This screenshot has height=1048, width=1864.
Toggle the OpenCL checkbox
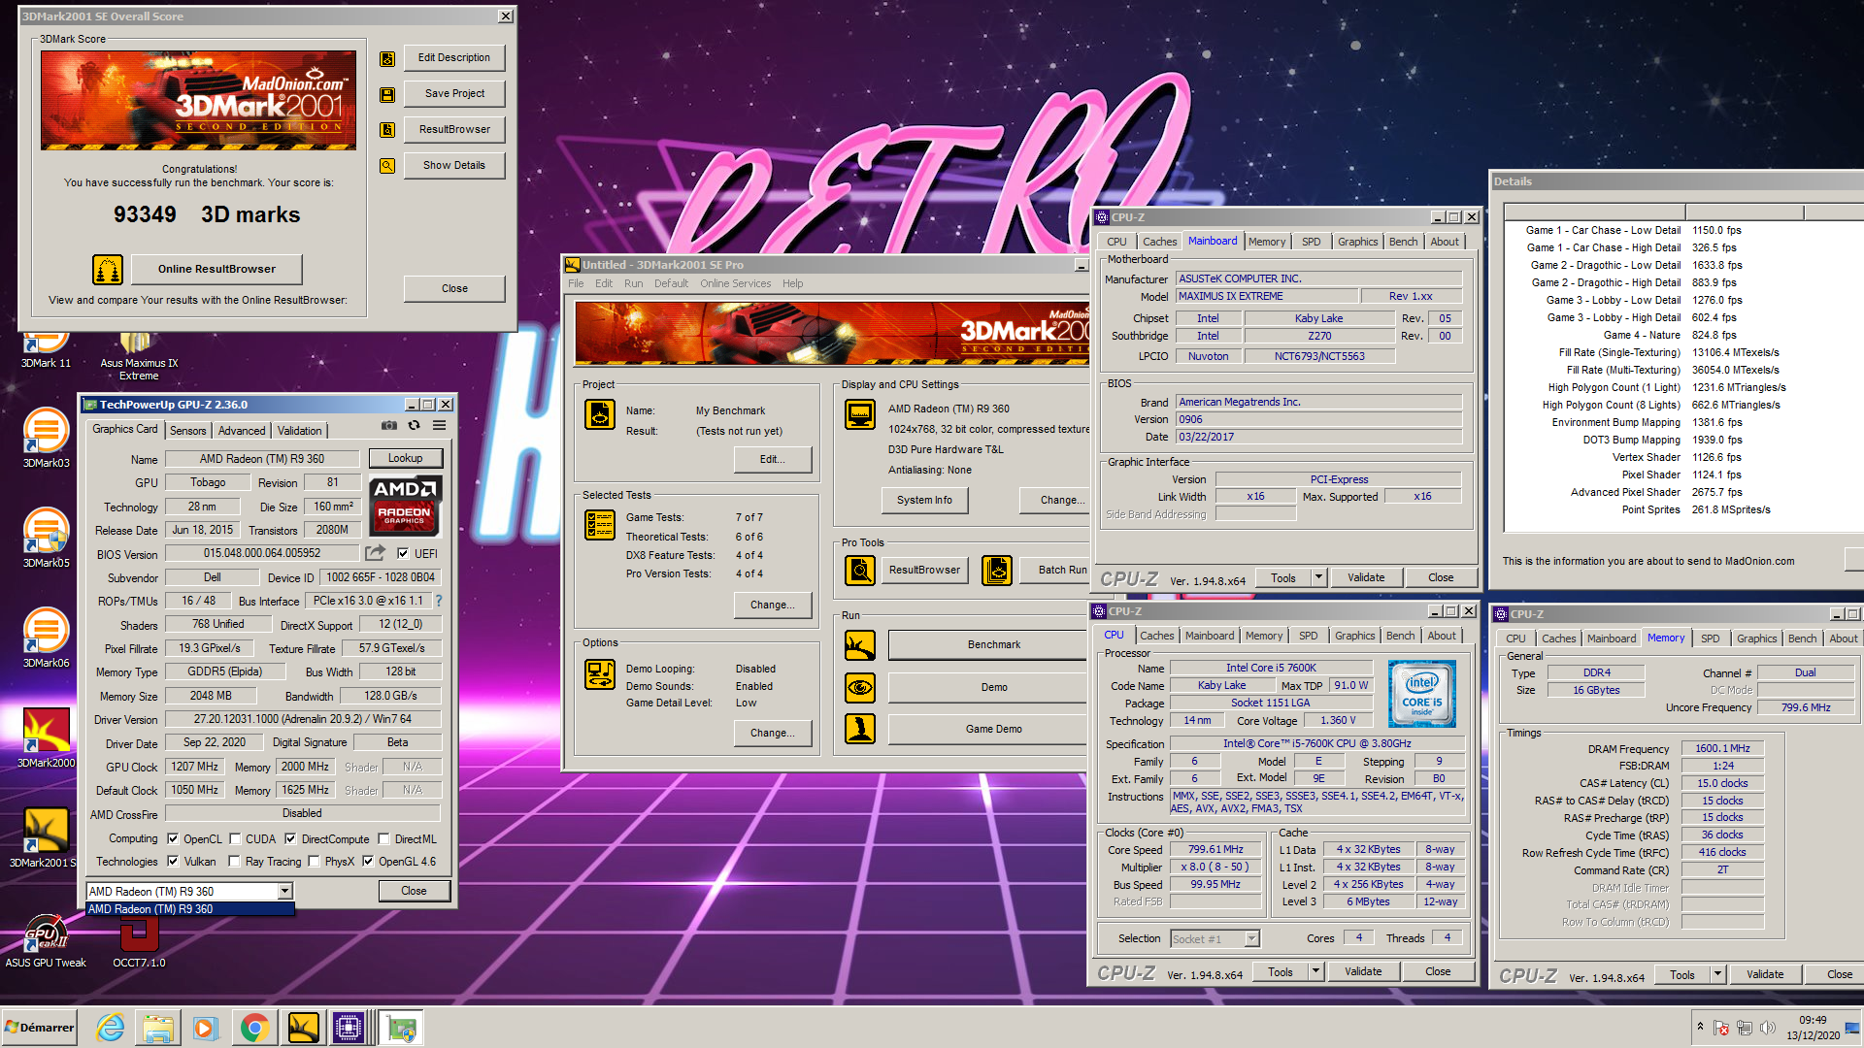click(x=173, y=839)
